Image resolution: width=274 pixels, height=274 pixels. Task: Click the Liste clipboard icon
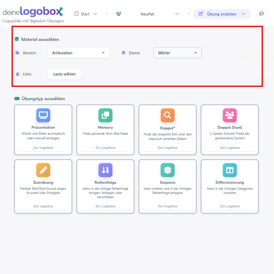(x=18, y=74)
